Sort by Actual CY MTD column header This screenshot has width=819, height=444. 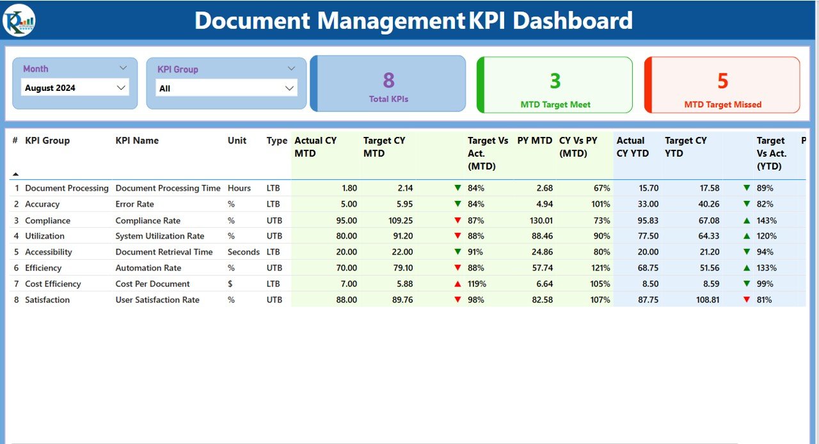click(x=315, y=147)
